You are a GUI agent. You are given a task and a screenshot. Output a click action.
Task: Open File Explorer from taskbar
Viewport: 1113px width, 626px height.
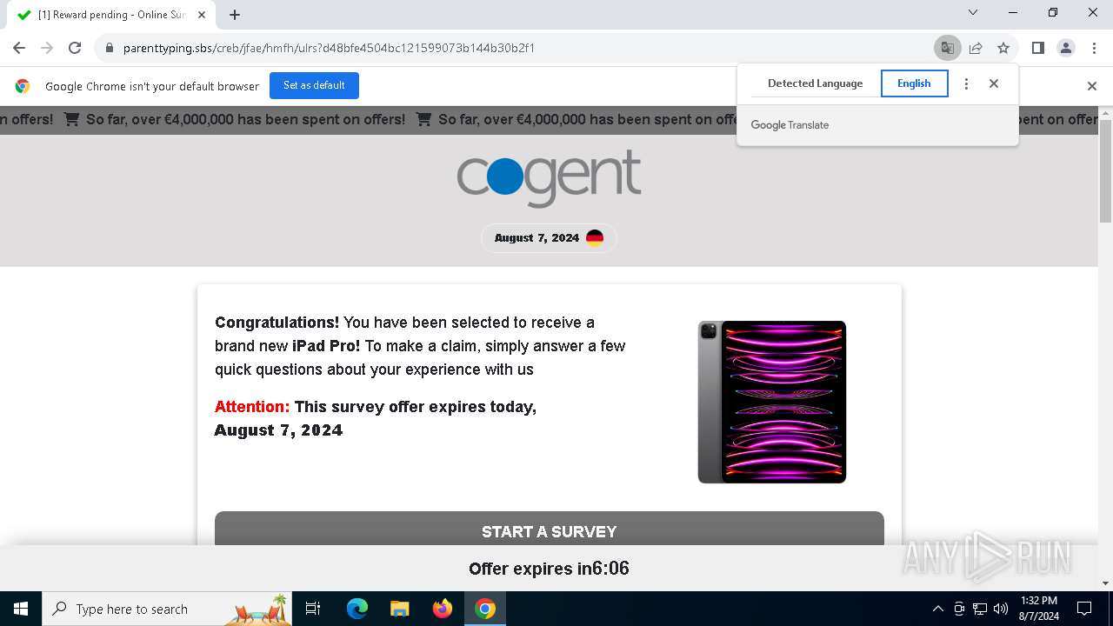(399, 609)
